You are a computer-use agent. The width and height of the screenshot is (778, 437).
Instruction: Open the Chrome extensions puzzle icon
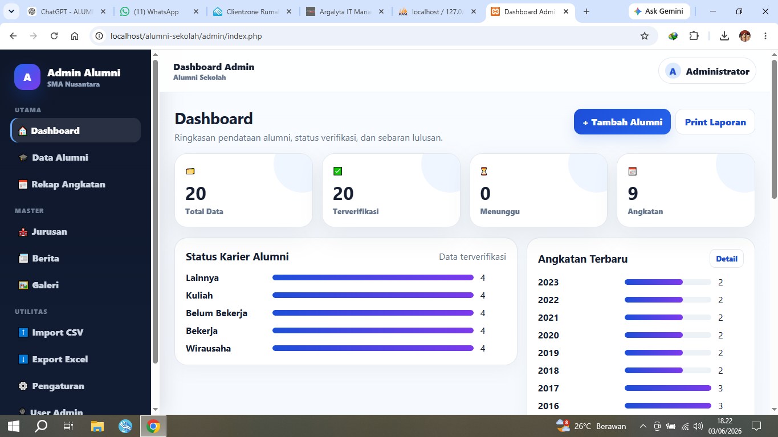(x=694, y=36)
